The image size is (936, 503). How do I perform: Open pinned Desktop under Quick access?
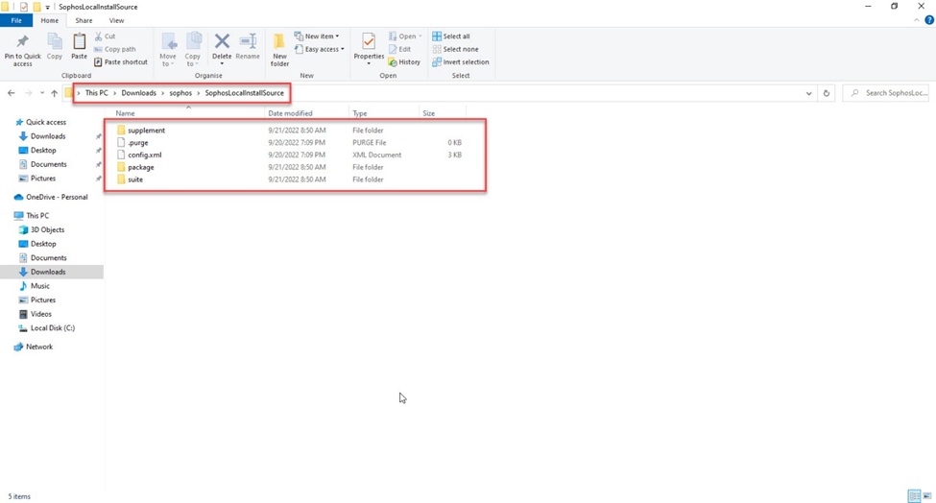click(43, 151)
